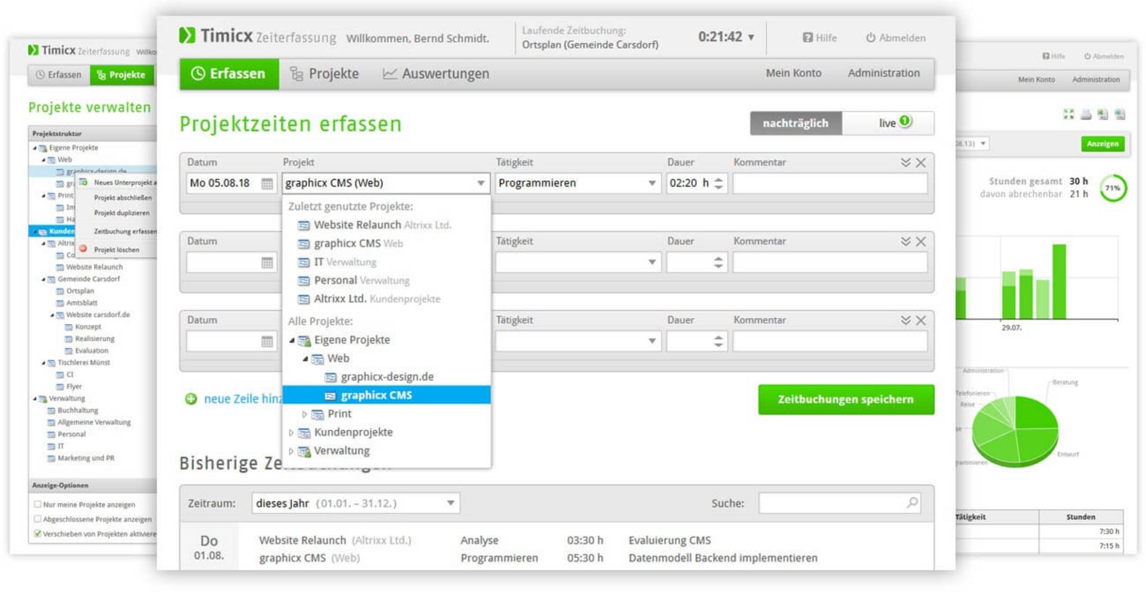Click the search magnifier icon in Suche
The height and width of the screenshot is (601, 1146).
[912, 503]
